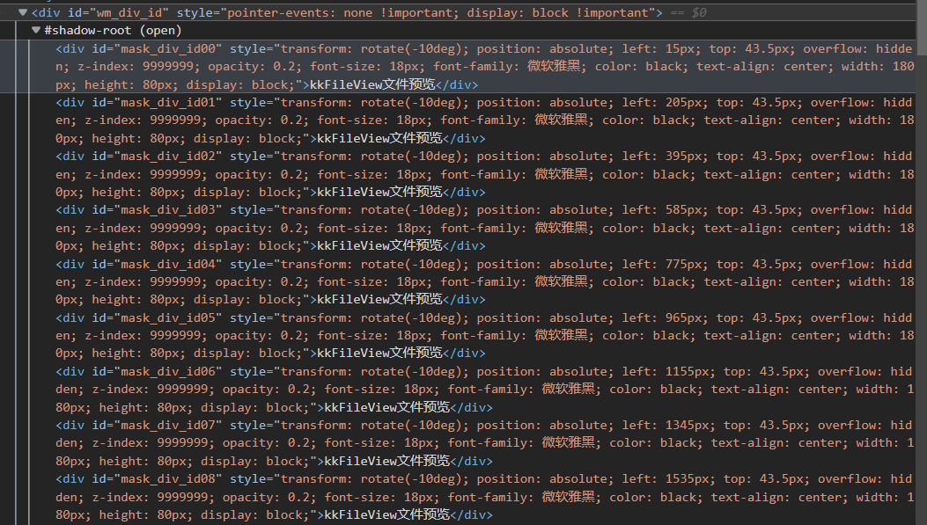Click the "== $0" marker text
This screenshot has height=525, width=927.
tap(688, 12)
